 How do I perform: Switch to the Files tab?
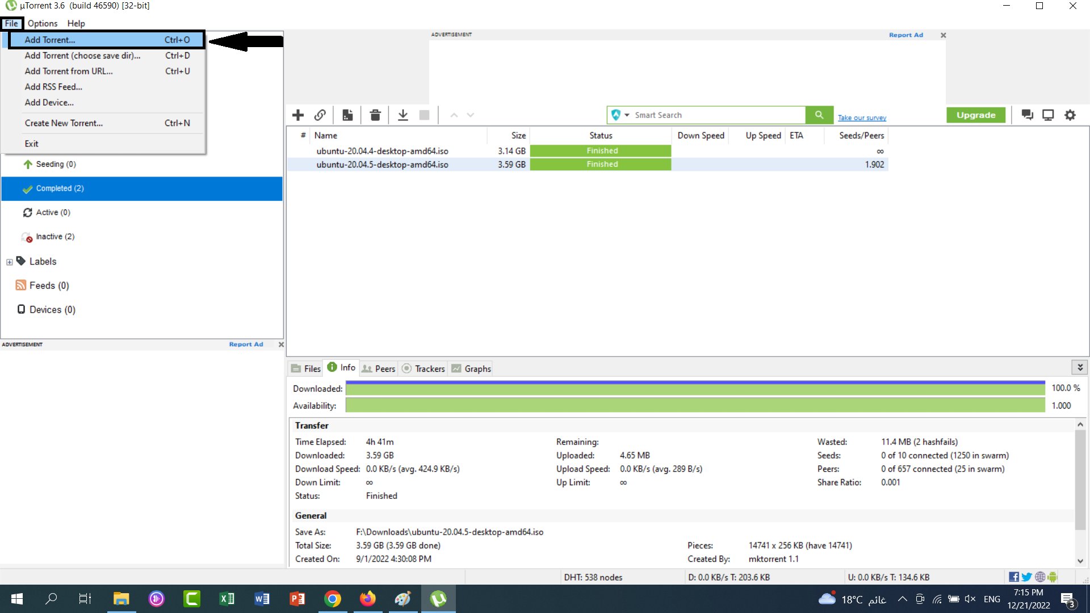tap(305, 368)
